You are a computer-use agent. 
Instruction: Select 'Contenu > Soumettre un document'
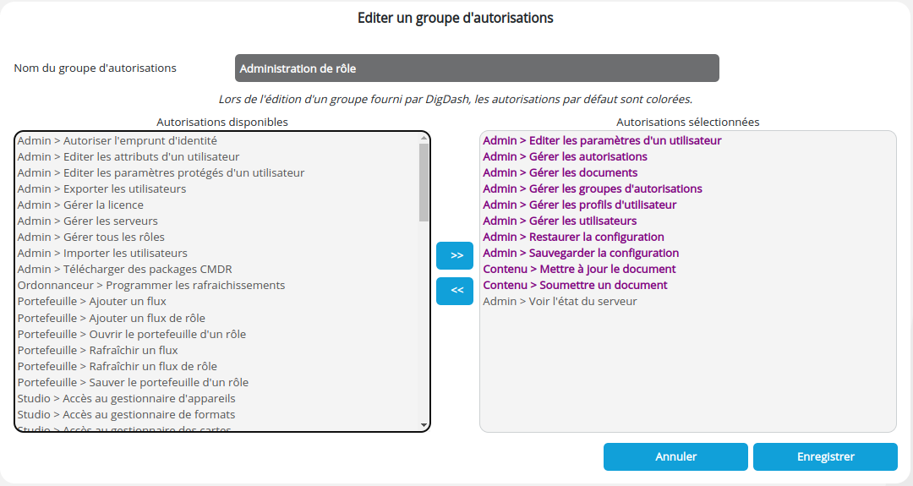tap(576, 285)
